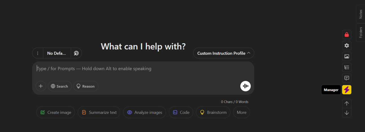Open the gear settings icon
The width and height of the screenshot is (365, 132).
[x=347, y=45]
